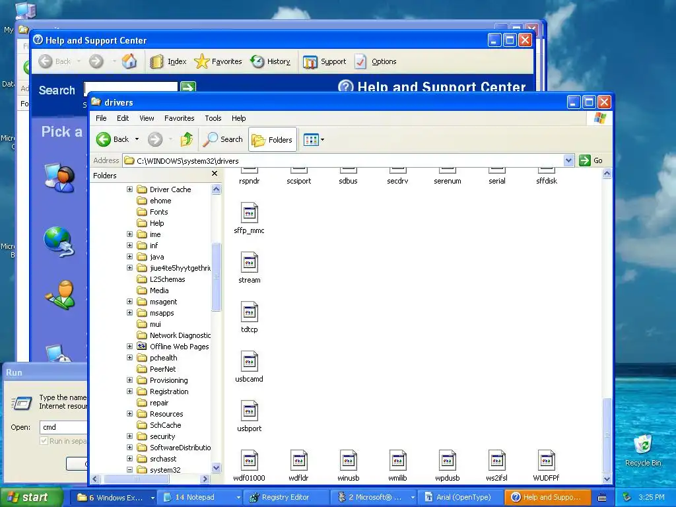Viewport: 676px width, 507px height.
Task: Click the file list scroll-down arrow
Action: [x=607, y=479]
